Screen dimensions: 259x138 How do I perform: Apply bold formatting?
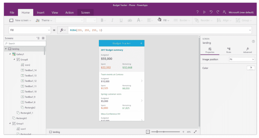coord(103,20)
